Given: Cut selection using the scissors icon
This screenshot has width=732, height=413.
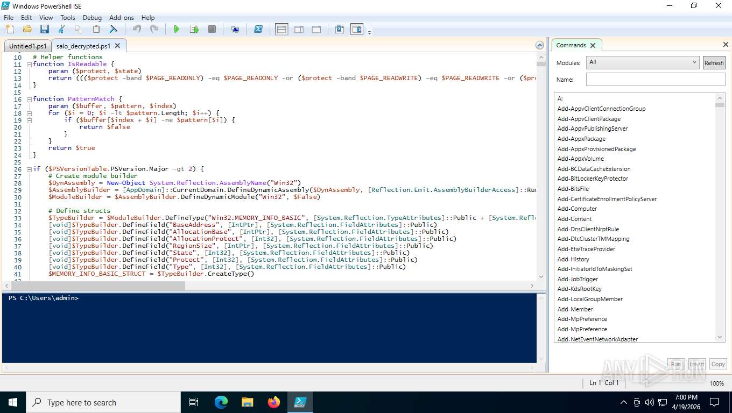Looking at the screenshot, I should pyautogui.click(x=61, y=29).
